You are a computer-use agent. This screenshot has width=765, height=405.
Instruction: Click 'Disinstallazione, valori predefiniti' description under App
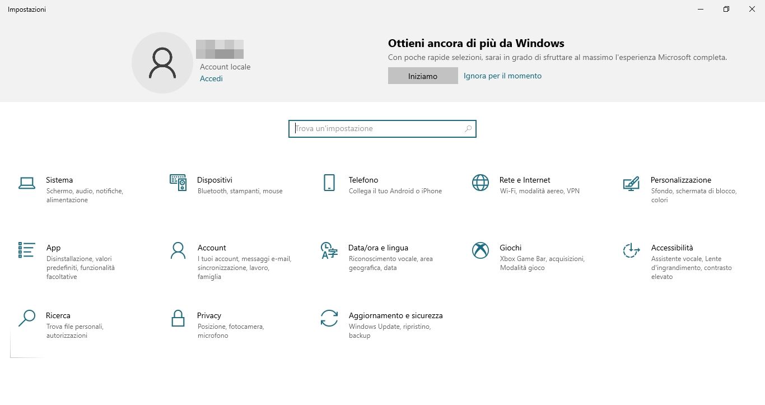point(81,268)
